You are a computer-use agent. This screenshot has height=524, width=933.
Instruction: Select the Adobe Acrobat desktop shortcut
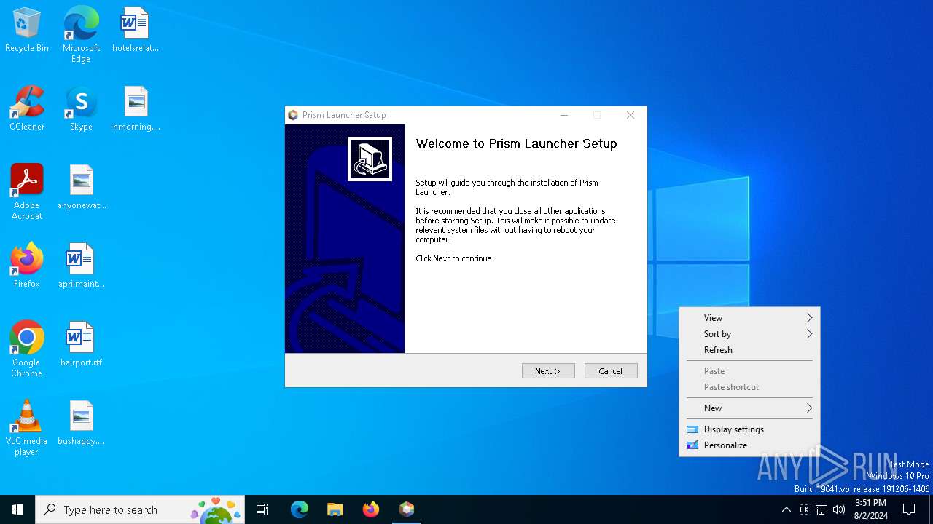[27, 192]
